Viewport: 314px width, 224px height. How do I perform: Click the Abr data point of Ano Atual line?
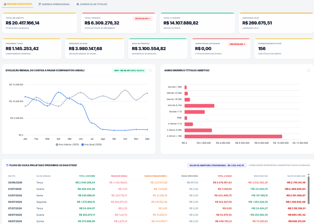point(59,92)
